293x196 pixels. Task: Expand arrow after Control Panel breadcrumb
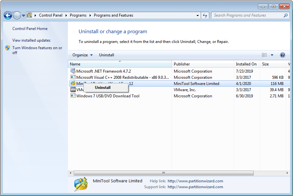66,15
